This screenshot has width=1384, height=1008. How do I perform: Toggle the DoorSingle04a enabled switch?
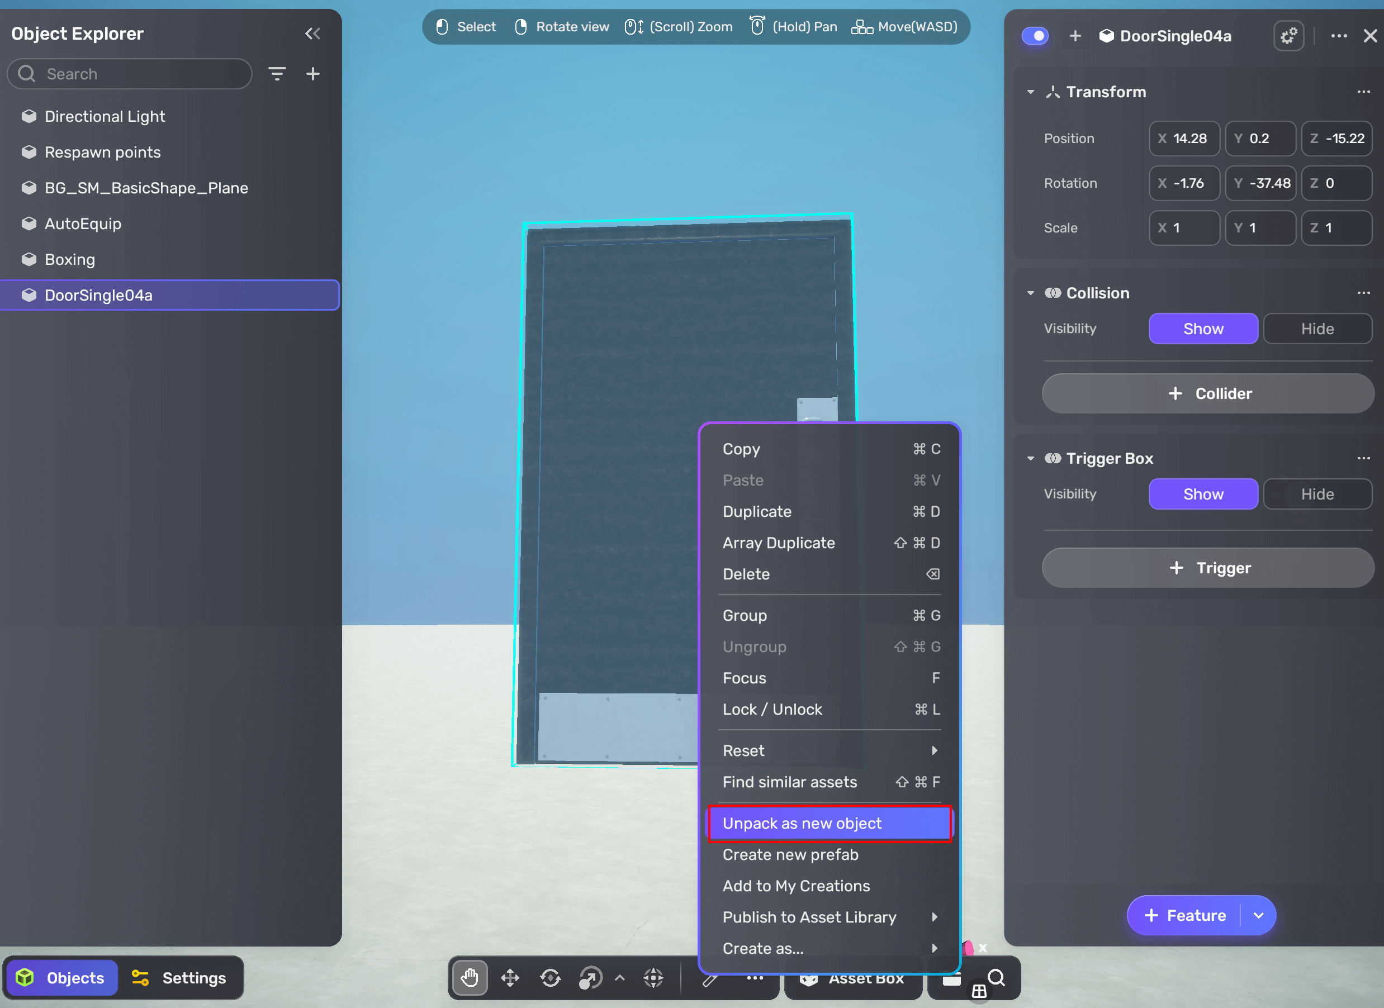[1035, 36]
